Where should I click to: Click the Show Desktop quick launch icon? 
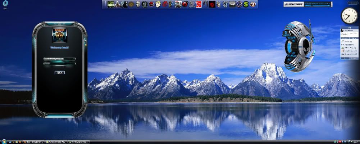point(10,142)
